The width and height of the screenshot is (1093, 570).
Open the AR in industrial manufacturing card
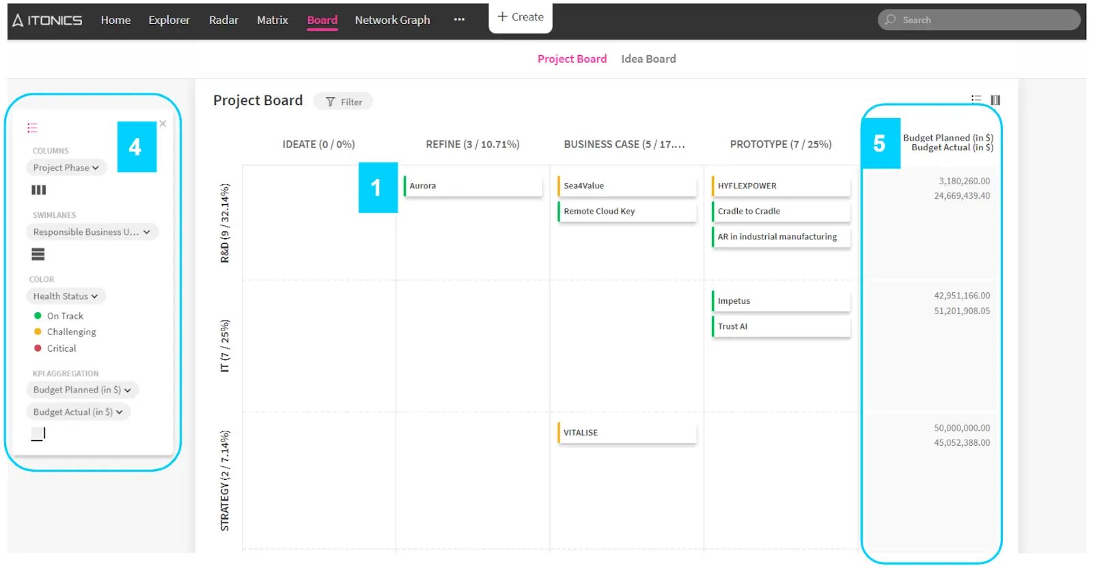pos(781,237)
